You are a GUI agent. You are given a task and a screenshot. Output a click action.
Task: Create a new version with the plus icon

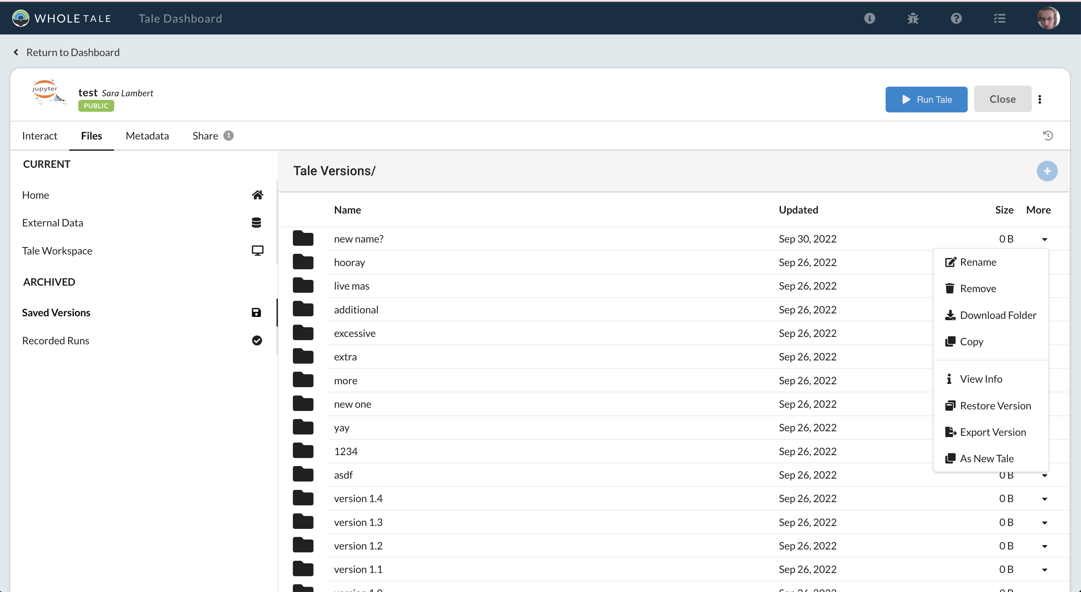click(1047, 171)
